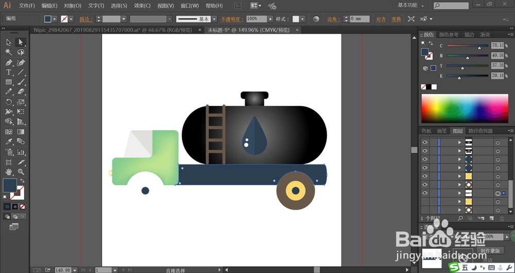The image size is (515, 273).
Task: Swap fill and stroke colors arrow
Action: [x=22, y=180]
